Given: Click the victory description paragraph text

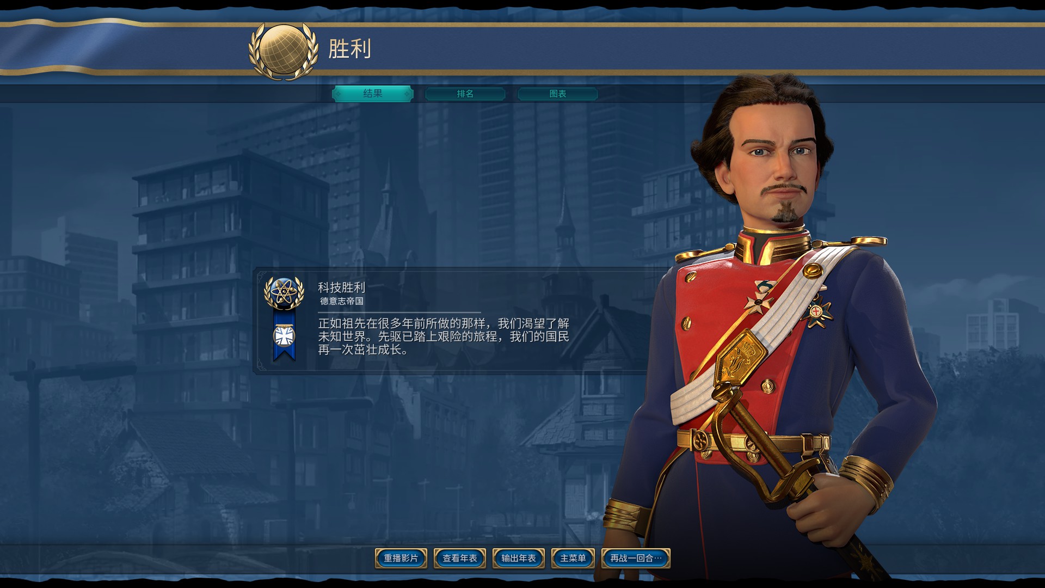Looking at the screenshot, I should tap(444, 336).
